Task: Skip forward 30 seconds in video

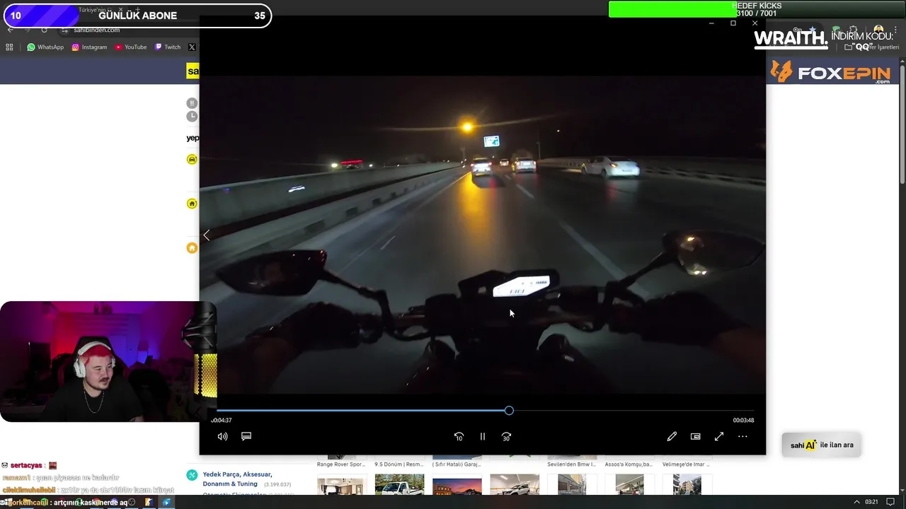Action: click(506, 436)
